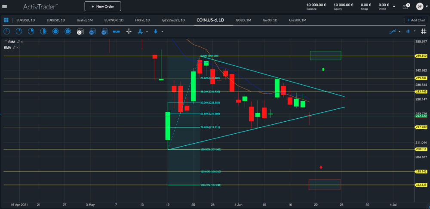The width and height of the screenshot is (430, 209).
Task: Click the 198.242 price label on axis
Action: 421,172
